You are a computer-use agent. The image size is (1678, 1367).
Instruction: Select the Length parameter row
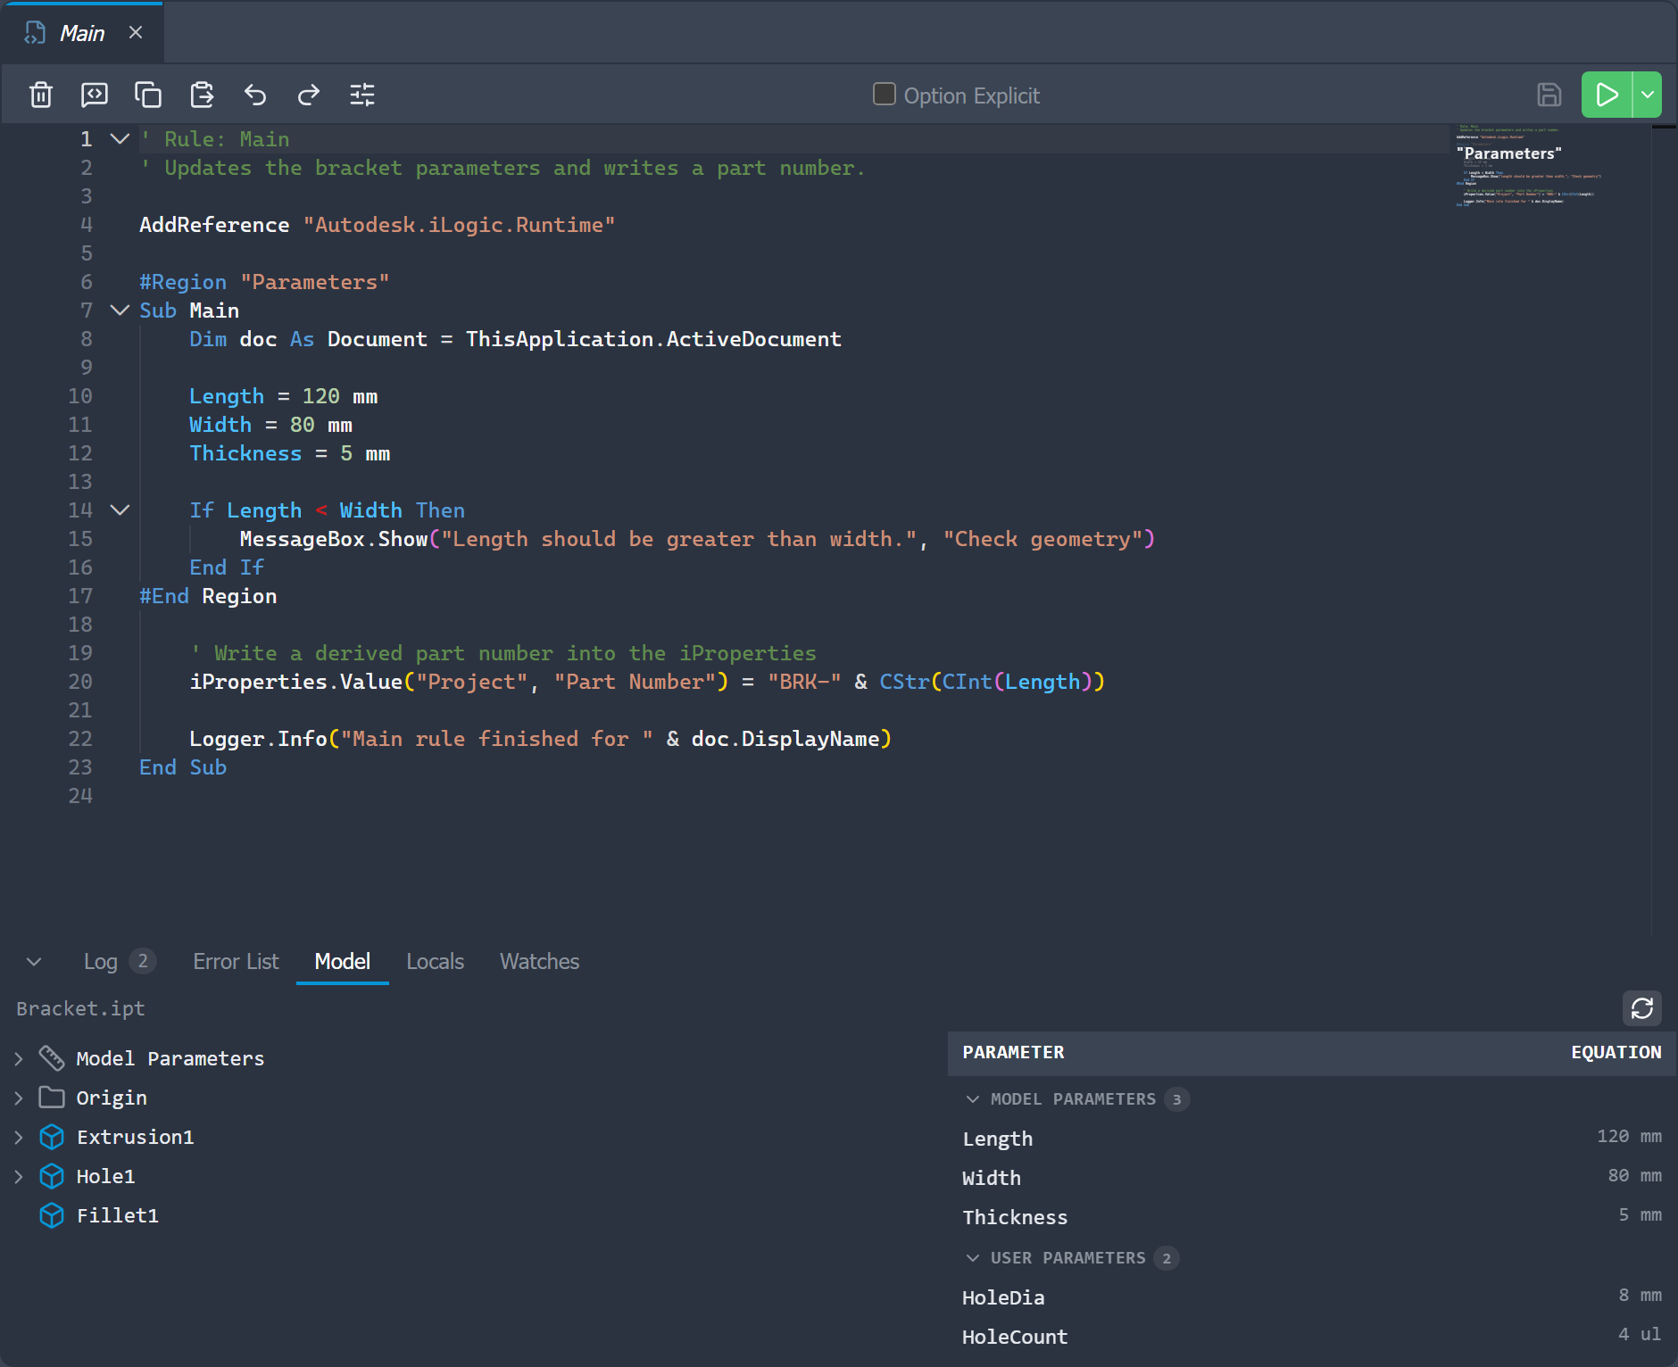point(1312,1139)
